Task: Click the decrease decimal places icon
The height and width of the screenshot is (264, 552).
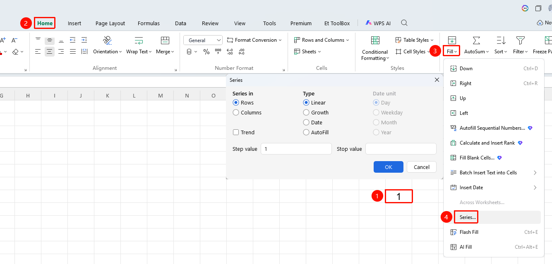Action: point(241,52)
